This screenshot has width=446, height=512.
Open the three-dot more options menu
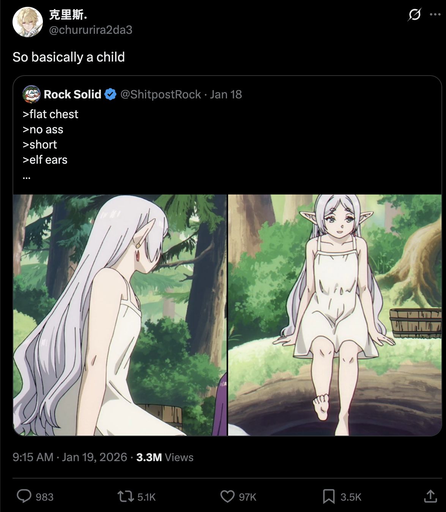(435, 15)
